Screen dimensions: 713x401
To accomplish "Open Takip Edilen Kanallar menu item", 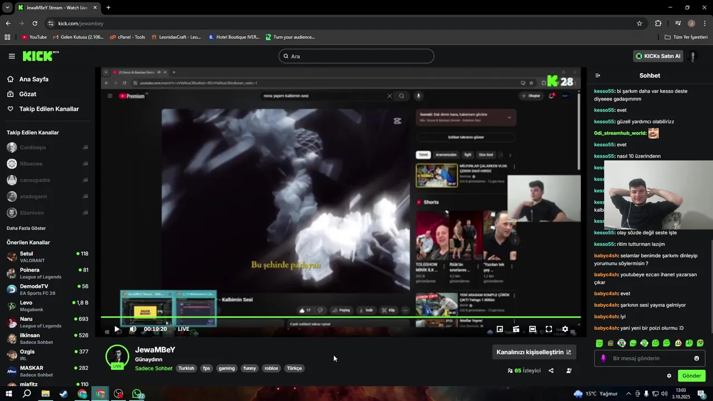I will [x=49, y=109].
